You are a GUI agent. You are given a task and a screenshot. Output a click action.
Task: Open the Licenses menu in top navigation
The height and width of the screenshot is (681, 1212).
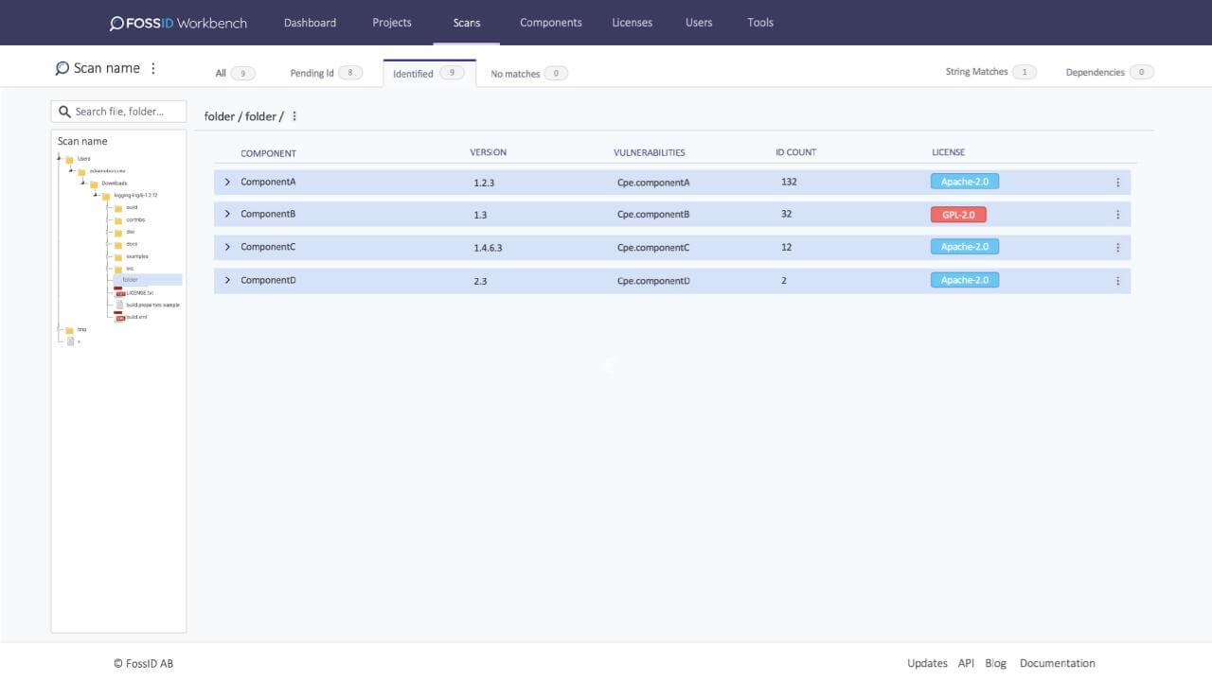click(632, 22)
